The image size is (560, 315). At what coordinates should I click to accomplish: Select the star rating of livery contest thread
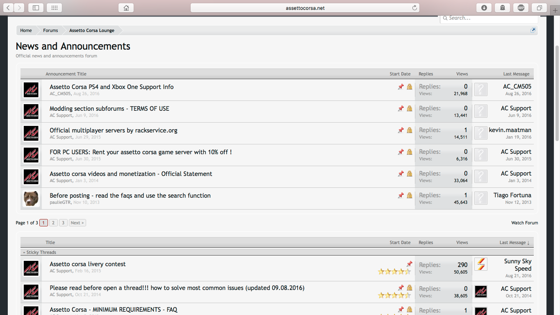(x=394, y=272)
